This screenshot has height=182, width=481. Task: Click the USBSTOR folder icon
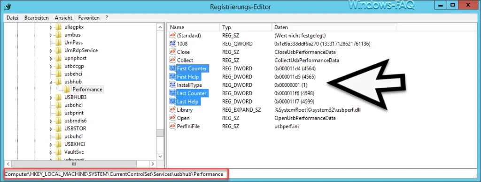[59, 129]
